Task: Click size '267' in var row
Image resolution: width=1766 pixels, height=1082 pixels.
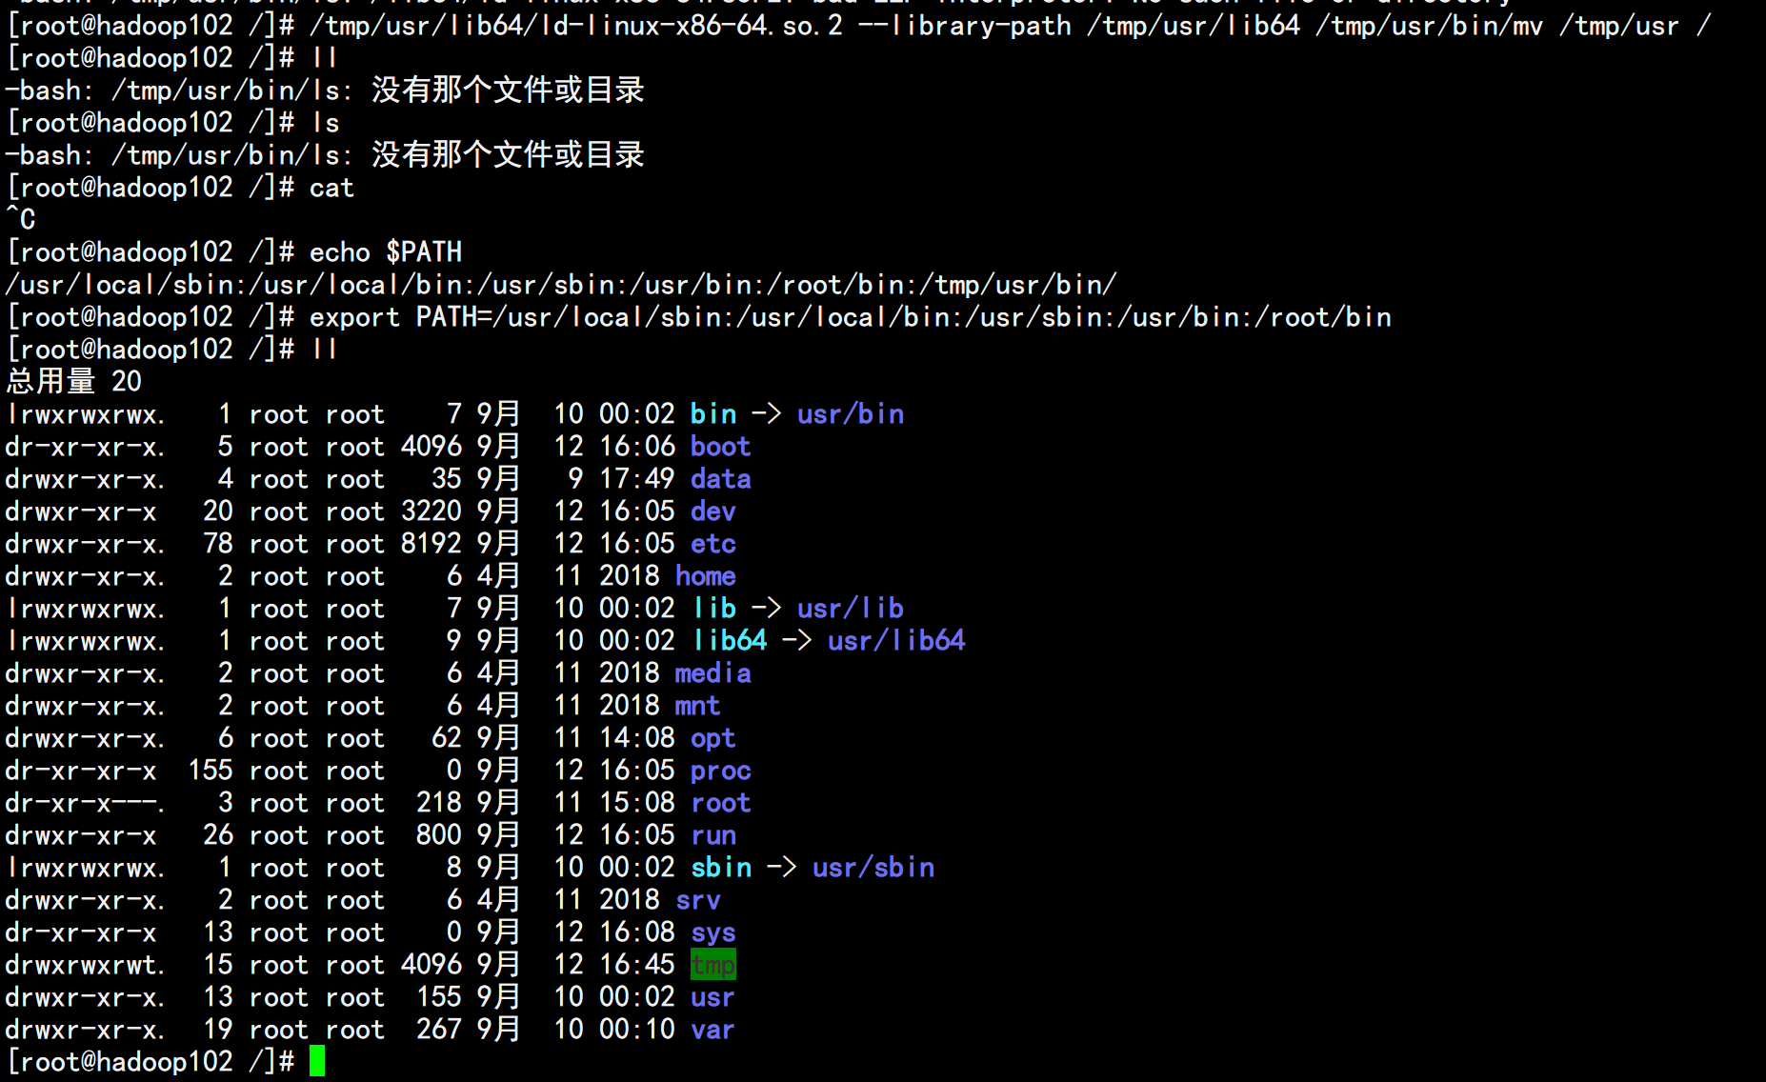Action: point(439,1030)
